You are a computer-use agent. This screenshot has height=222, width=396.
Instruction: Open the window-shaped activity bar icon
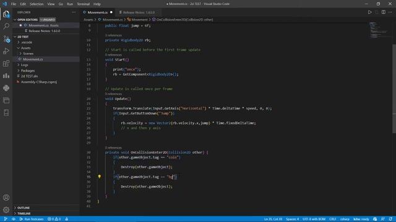click(6, 100)
